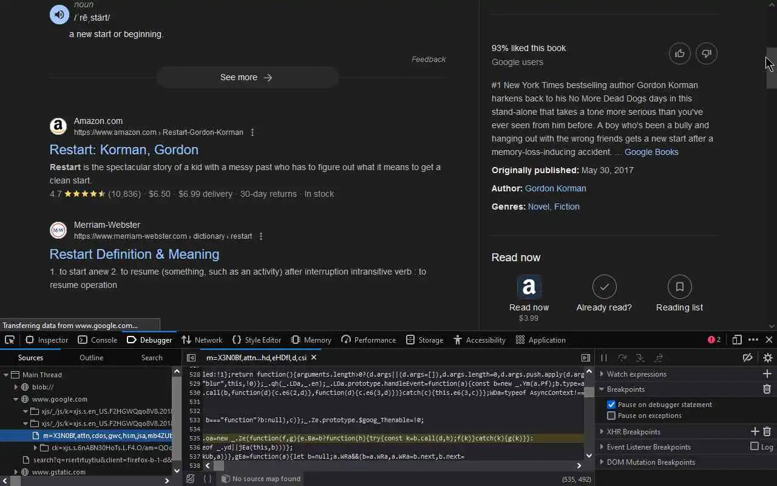Switch to the Console tab
Screen dimensions: 777x486
[x=98, y=340]
